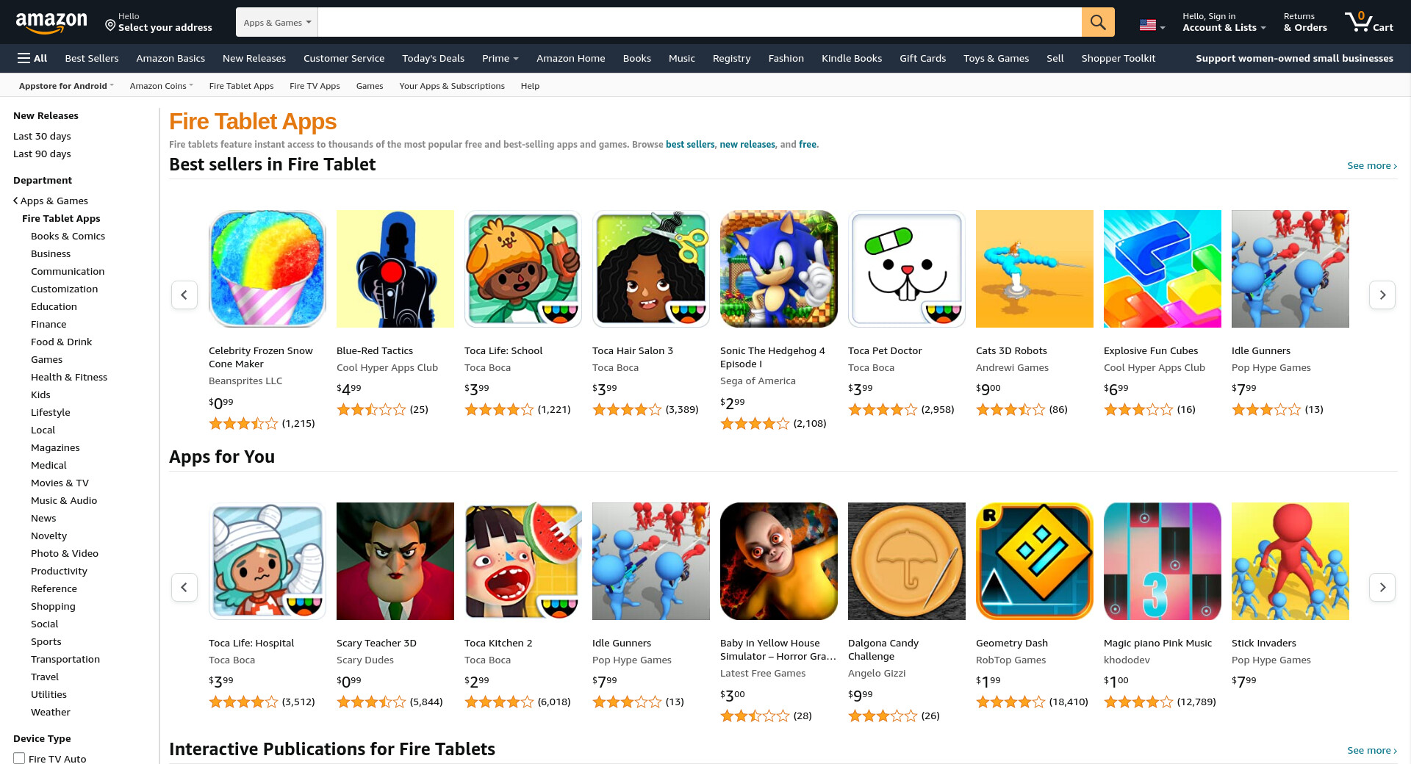Follow the new releases link
Viewport: 1411px width, 764px height.
(x=747, y=144)
